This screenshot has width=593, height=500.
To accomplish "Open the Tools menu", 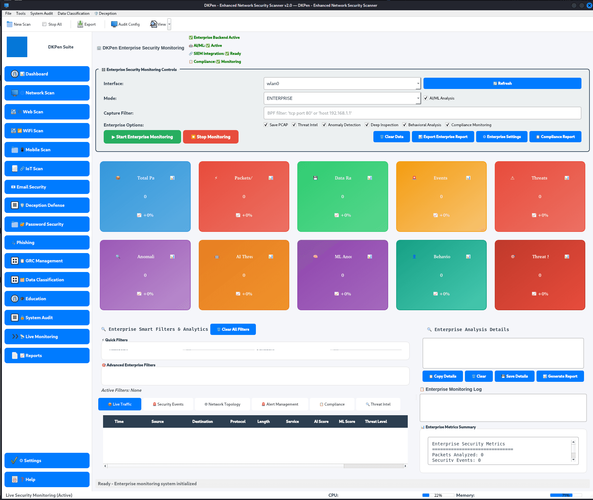I will click(21, 13).
